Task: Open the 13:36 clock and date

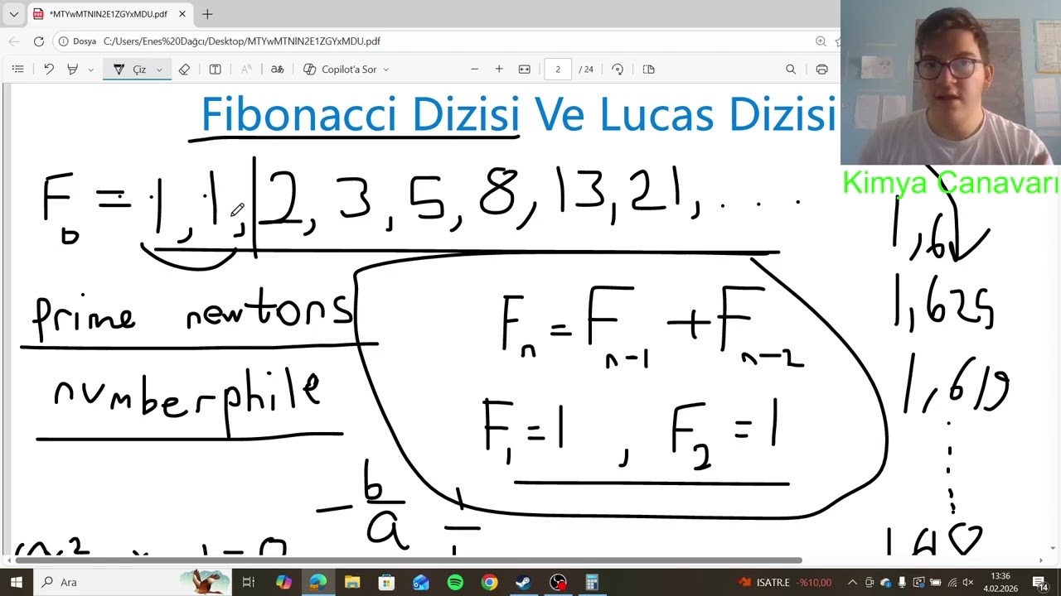Action: (x=1001, y=582)
